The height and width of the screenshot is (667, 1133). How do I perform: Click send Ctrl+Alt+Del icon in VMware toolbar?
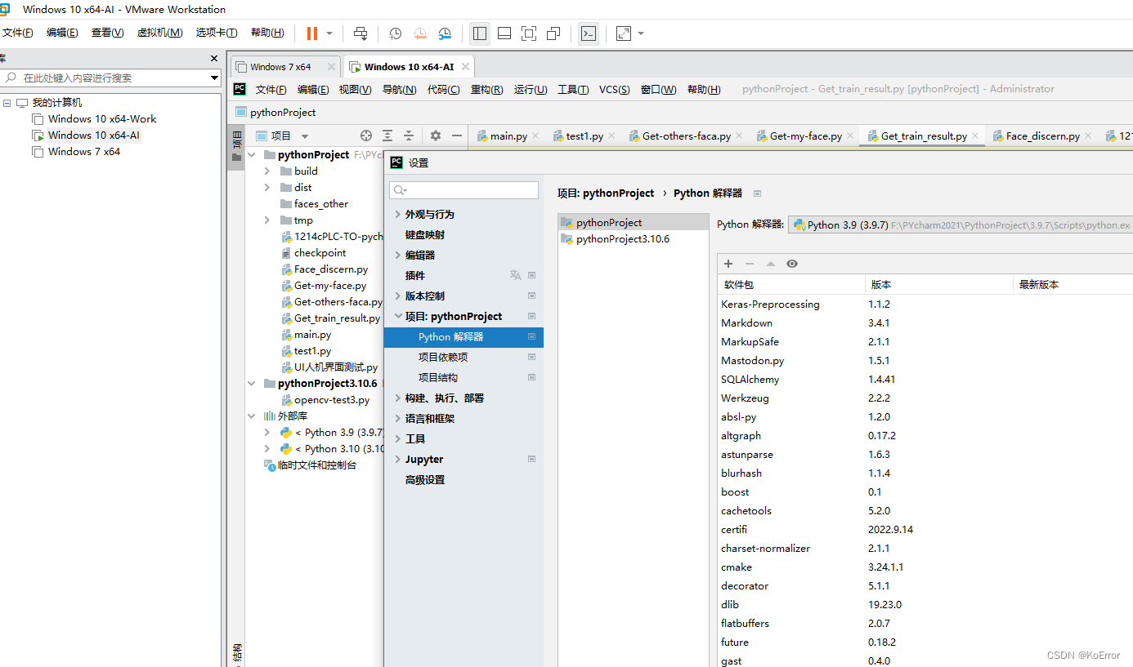coord(360,33)
